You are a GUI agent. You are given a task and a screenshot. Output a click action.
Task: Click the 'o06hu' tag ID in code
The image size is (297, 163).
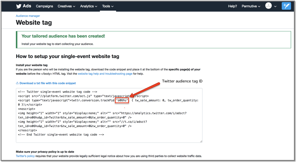122,100
